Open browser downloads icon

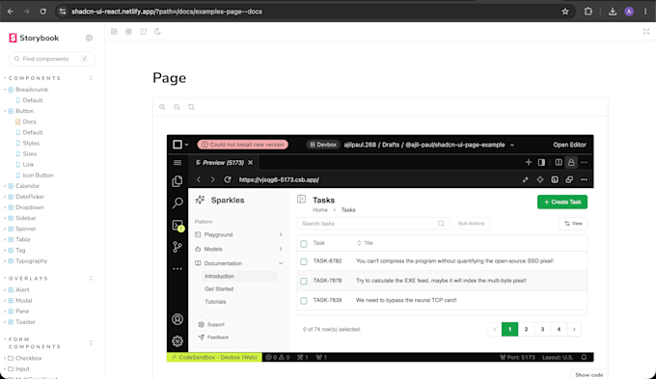(x=613, y=12)
